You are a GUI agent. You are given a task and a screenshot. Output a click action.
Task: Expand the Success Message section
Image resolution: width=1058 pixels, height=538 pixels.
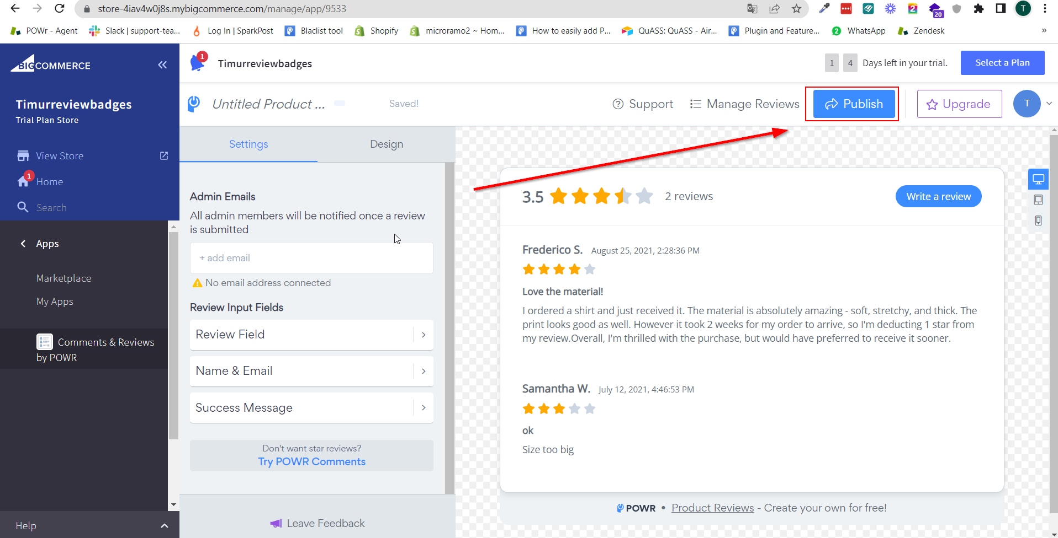pyautogui.click(x=311, y=408)
